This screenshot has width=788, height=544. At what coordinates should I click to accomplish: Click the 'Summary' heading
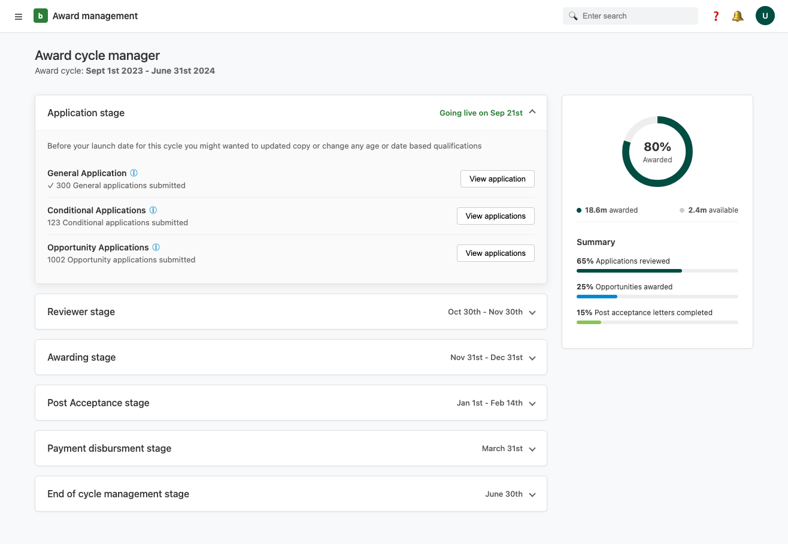[596, 242]
